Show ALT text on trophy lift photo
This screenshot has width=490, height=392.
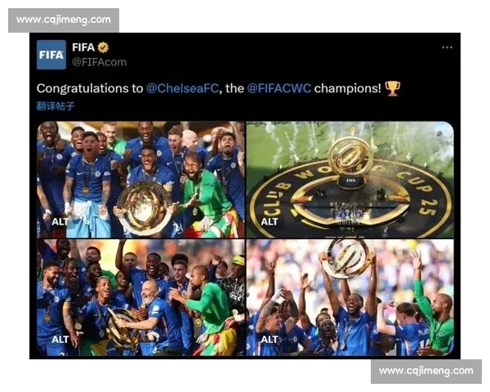point(269,340)
